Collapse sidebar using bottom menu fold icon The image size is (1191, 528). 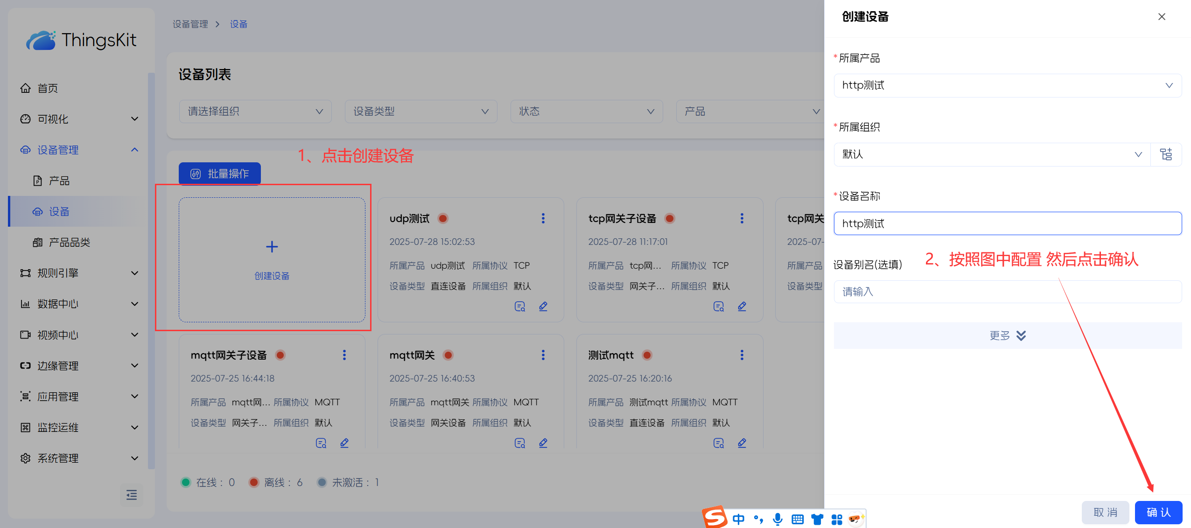click(132, 495)
